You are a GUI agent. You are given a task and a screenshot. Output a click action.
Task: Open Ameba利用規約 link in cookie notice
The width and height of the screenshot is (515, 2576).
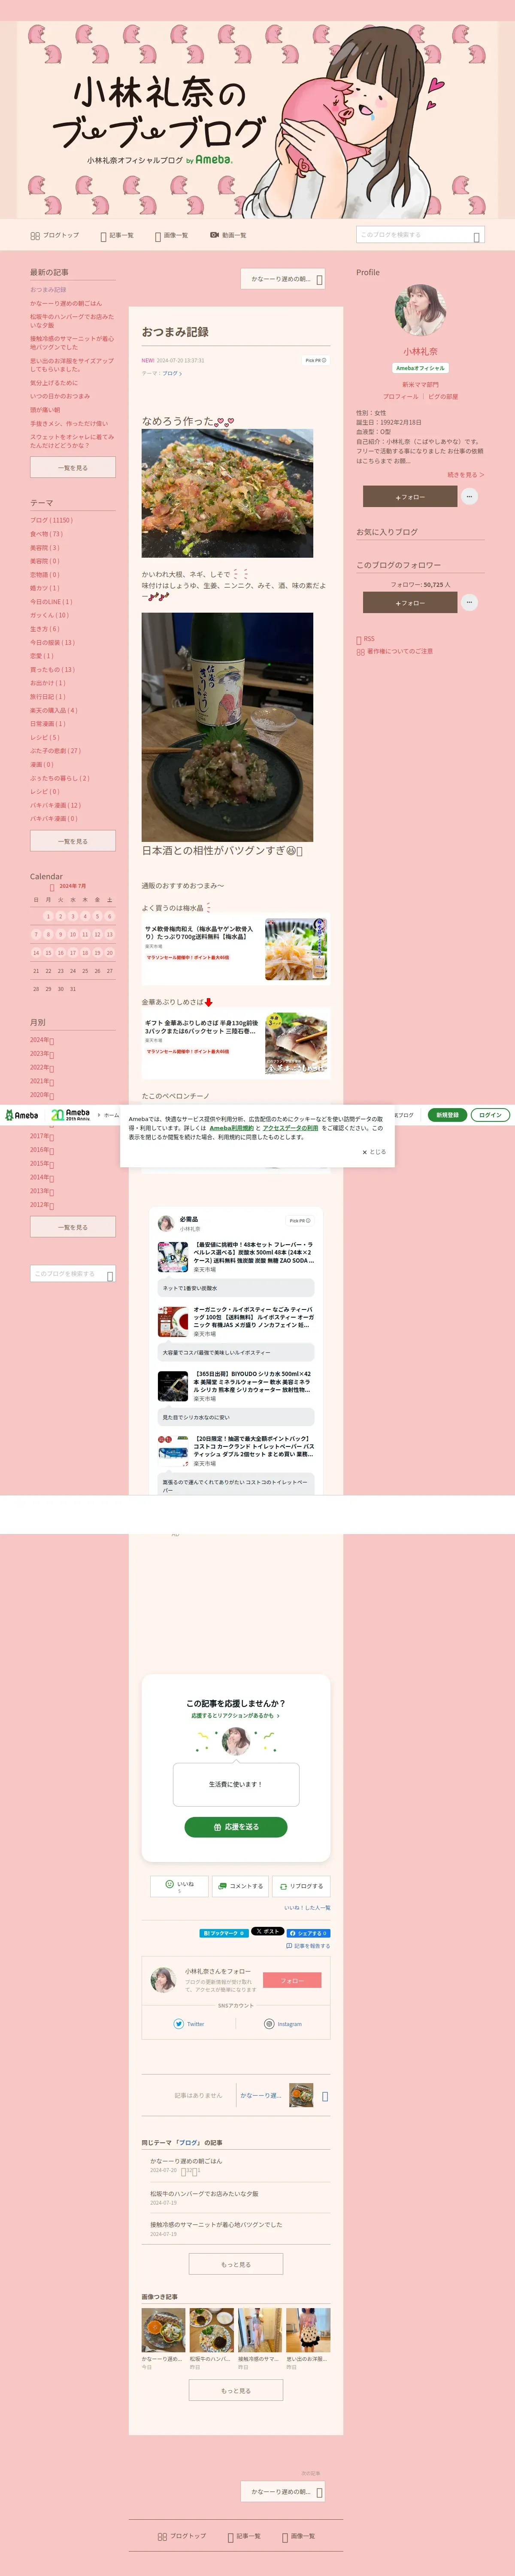coord(231,1127)
